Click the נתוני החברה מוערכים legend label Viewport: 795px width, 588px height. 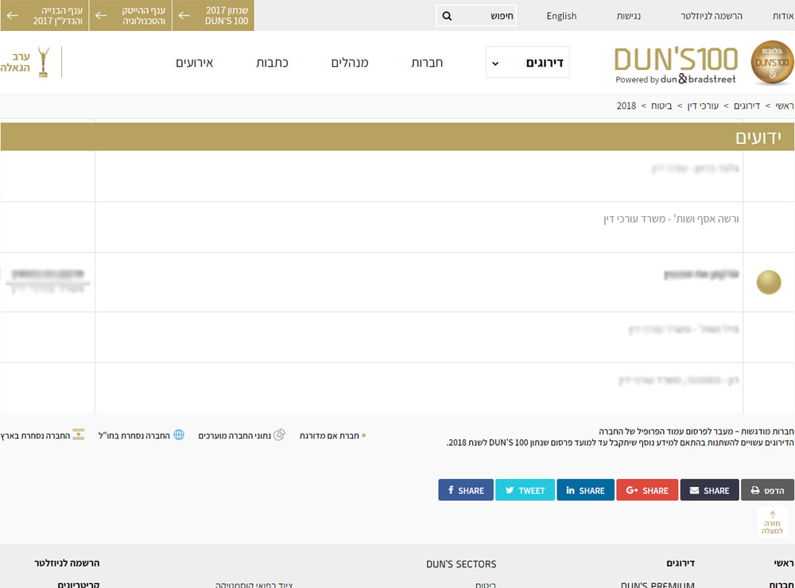[x=235, y=436]
